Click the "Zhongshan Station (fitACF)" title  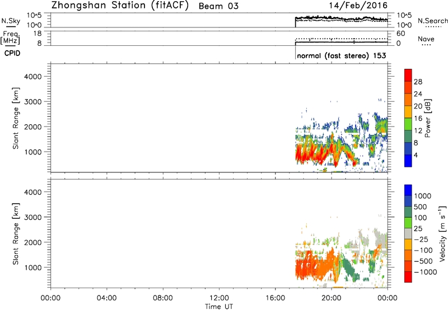pos(120,6)
